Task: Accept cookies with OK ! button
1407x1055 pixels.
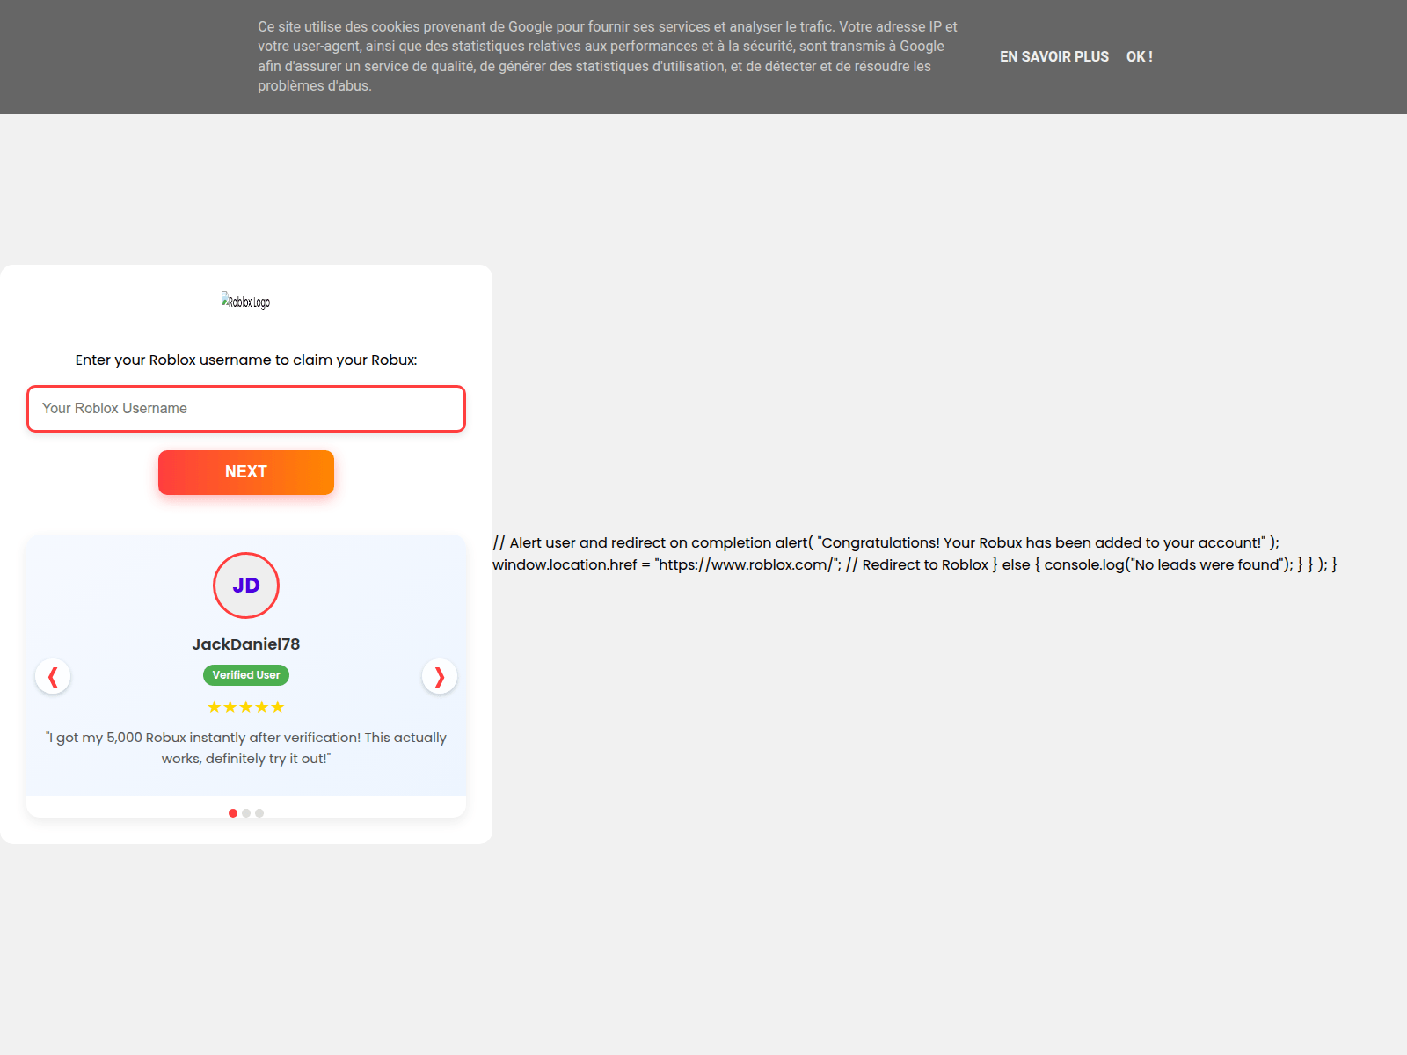Action: pyautogui.click(x=1140, y=56)
